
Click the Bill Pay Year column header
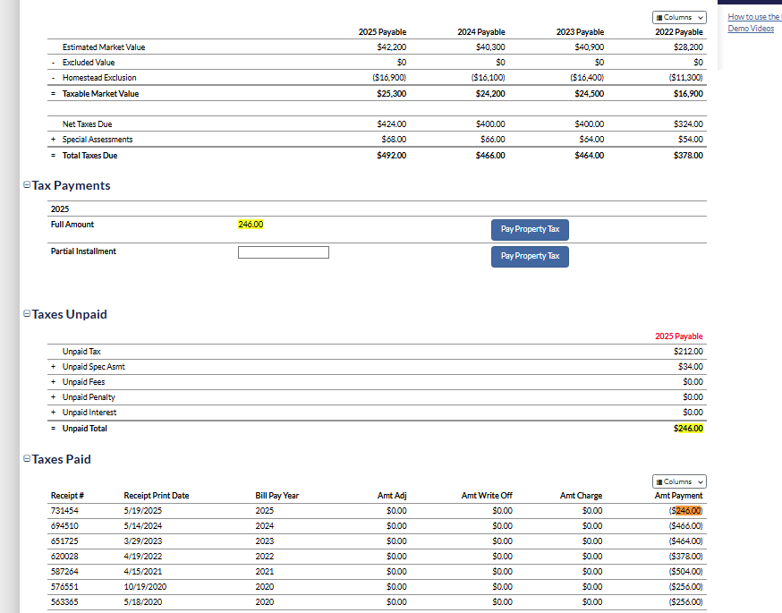[276, 496]
